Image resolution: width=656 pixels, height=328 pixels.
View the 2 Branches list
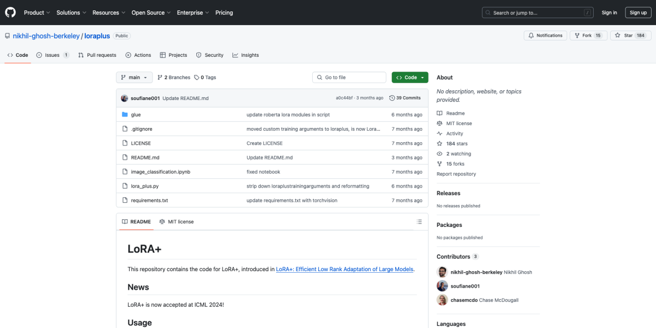tap(174, 78)
